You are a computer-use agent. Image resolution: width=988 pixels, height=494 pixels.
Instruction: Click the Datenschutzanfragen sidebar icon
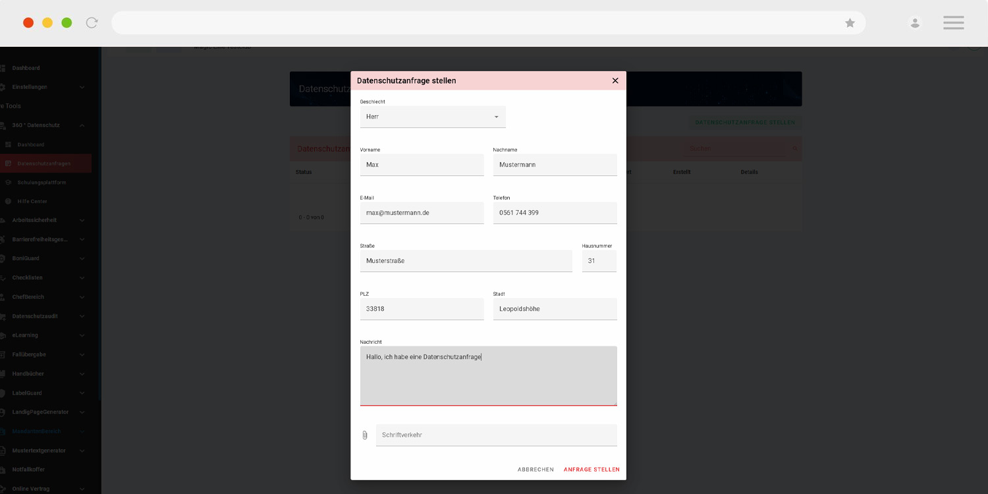[9, 163]
